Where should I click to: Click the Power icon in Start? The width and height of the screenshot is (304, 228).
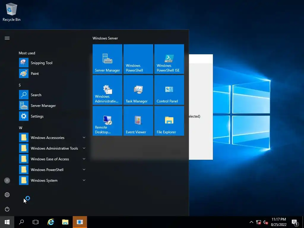(7, 209)
